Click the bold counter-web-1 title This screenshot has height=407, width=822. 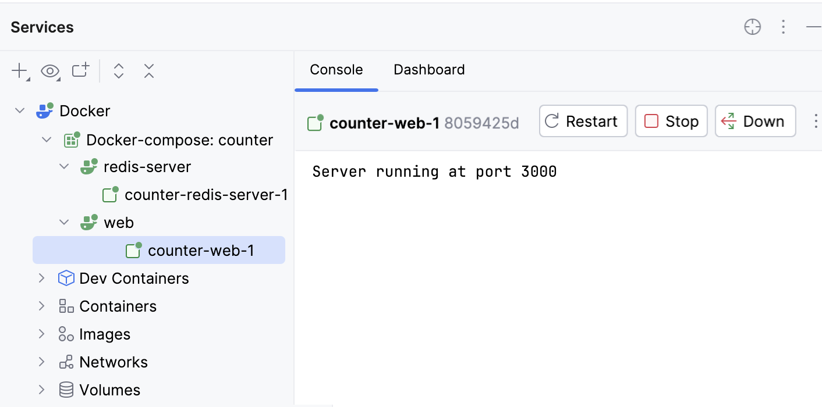pyautogui.click(x=384, y=123)
